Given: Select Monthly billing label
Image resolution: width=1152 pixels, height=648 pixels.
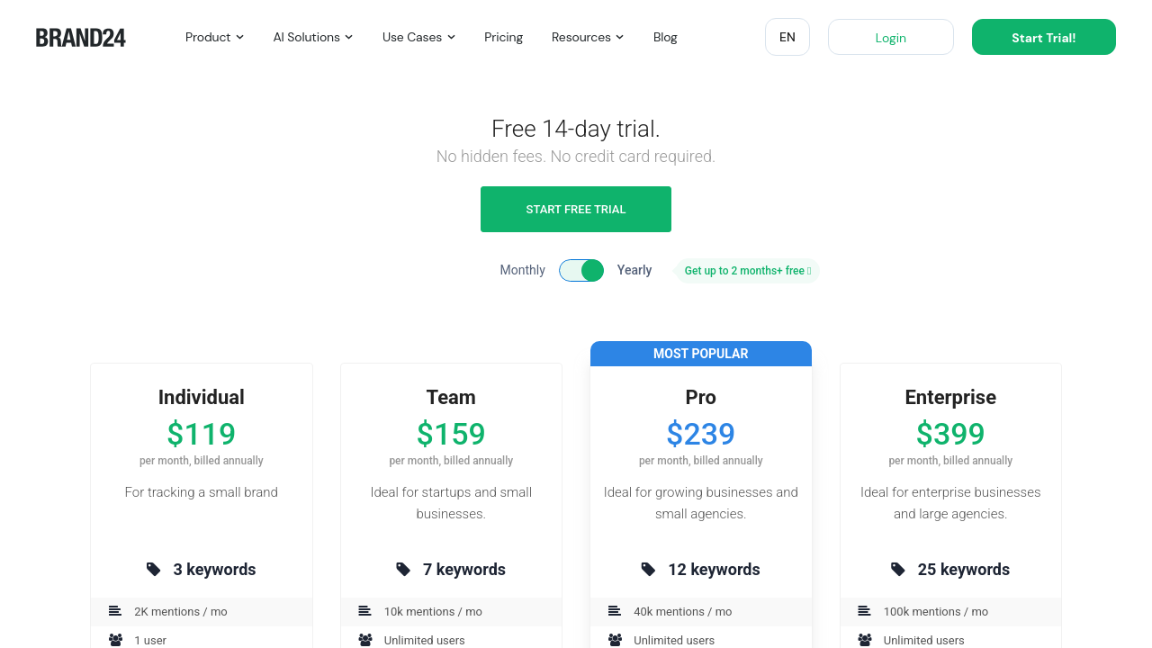Looking at the screenshot, I should [522, 270].
